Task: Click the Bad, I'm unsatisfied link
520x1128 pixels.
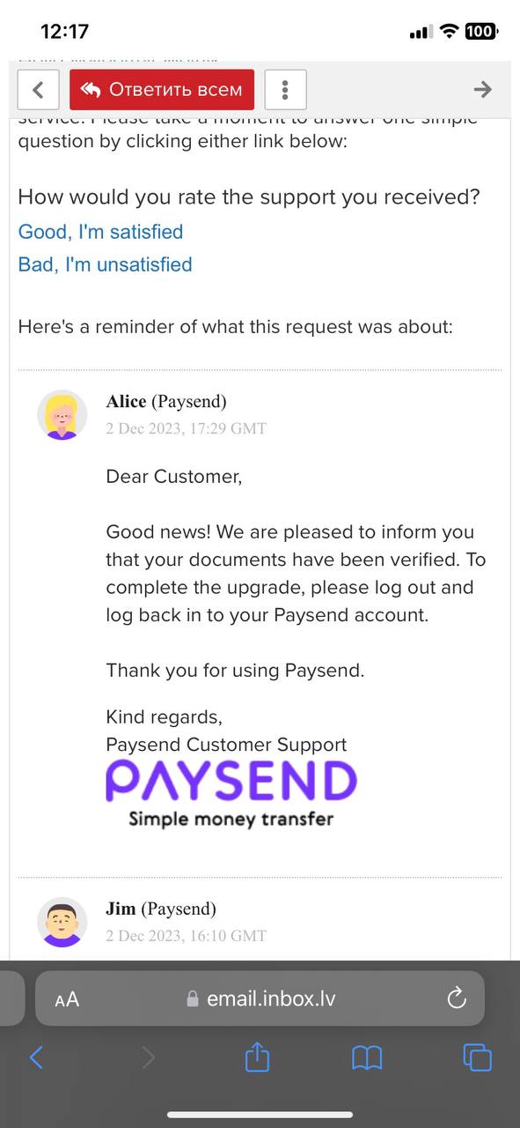Action: (x=105, y=264)
